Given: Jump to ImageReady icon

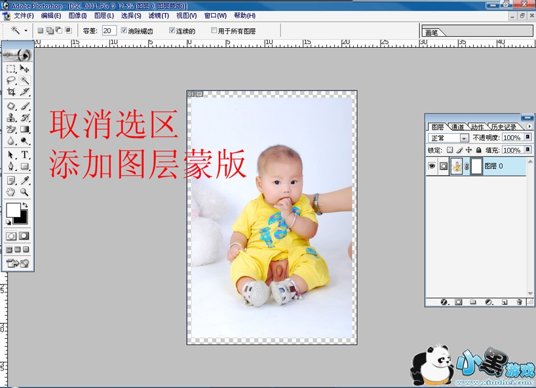Looking at the screenshot, I should pos(18,263).
